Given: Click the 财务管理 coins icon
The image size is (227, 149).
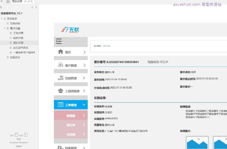Looking at the screenshot, I should coord(60,148).
